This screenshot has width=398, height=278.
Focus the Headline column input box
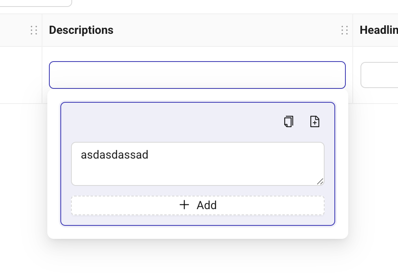[380, 75]
